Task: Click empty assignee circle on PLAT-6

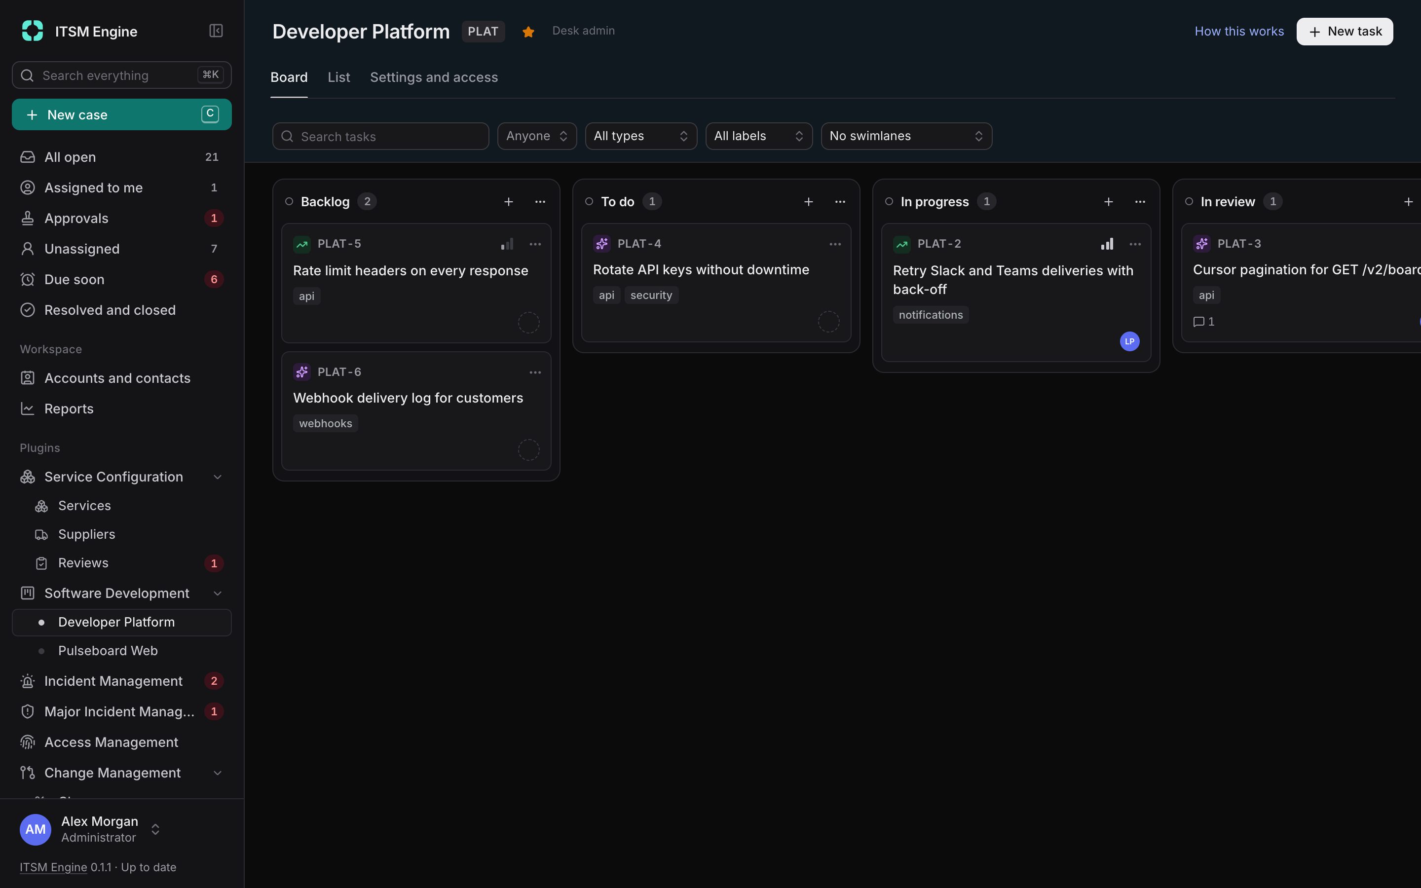Action: point(528,450)
